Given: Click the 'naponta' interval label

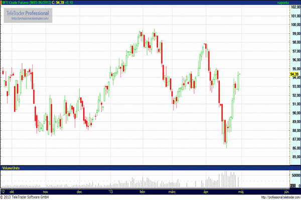Looking at the screenshot, I should click(283, 3).
